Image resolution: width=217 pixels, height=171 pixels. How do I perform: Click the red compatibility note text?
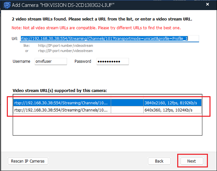point(96,28)
